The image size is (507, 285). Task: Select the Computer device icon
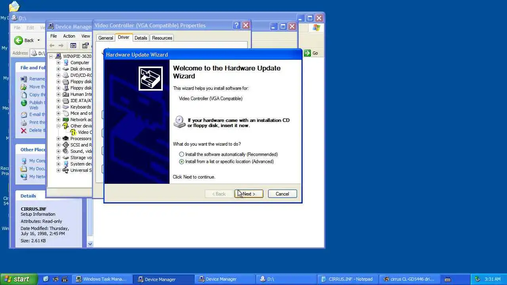tap(66, 63)
